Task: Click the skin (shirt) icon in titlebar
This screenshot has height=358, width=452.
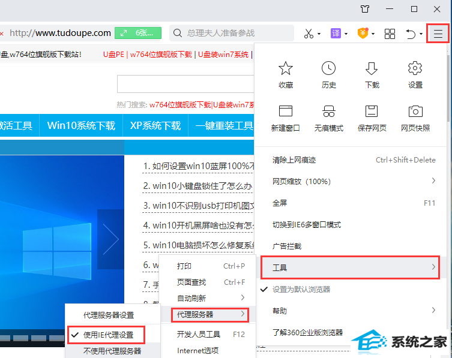Action: point(365,9)
